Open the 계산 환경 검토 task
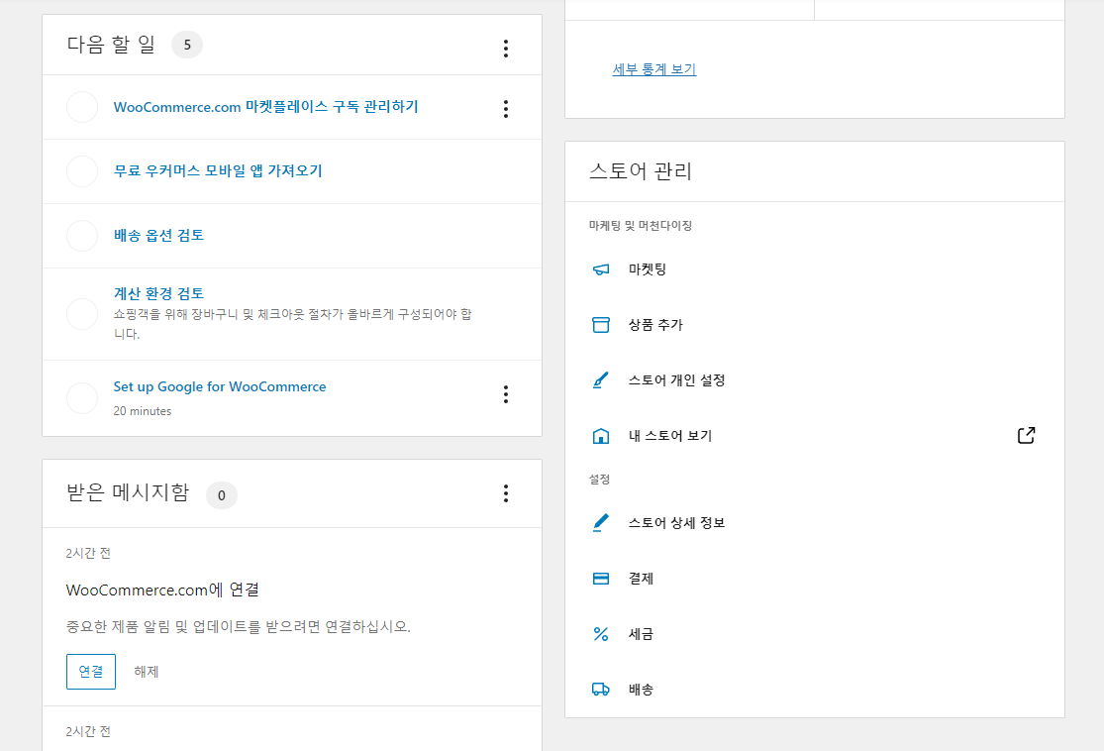1104x751 pixels. (x=158, y=293)
